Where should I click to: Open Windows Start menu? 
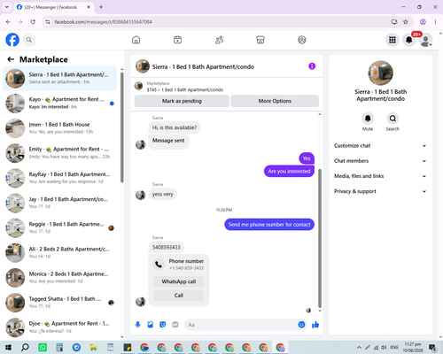(8, 347)
